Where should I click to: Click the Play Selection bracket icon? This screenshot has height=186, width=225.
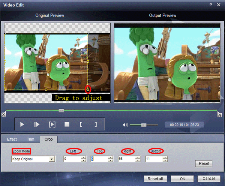click(52, 124)
